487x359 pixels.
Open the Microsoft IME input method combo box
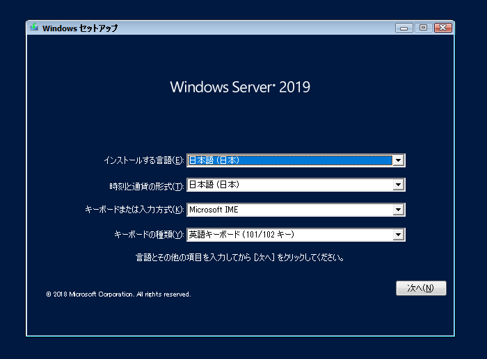pos(296,210)
